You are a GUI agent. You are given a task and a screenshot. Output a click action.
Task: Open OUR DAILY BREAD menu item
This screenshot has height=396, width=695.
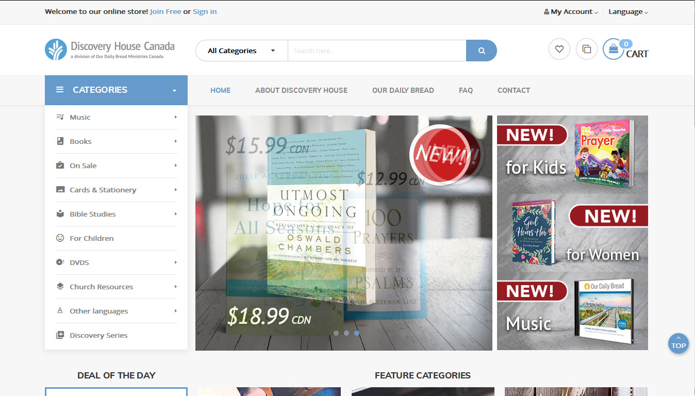tap(403, 90)
